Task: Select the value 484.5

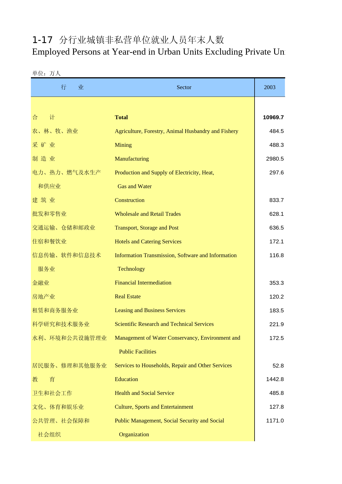Action: (x=276, y=131)
